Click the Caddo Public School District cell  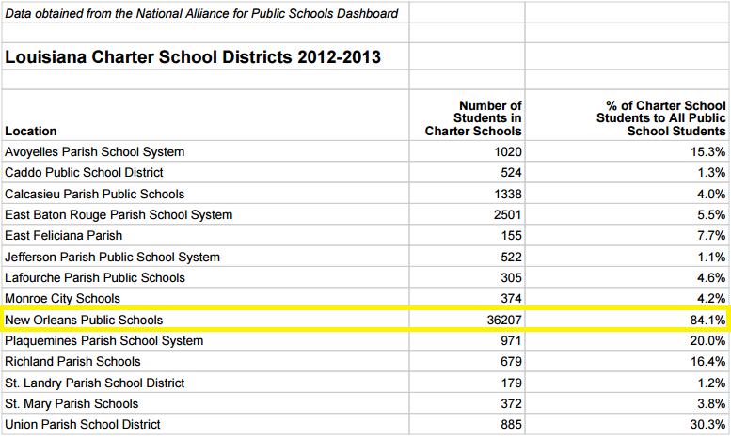point(84,173)
